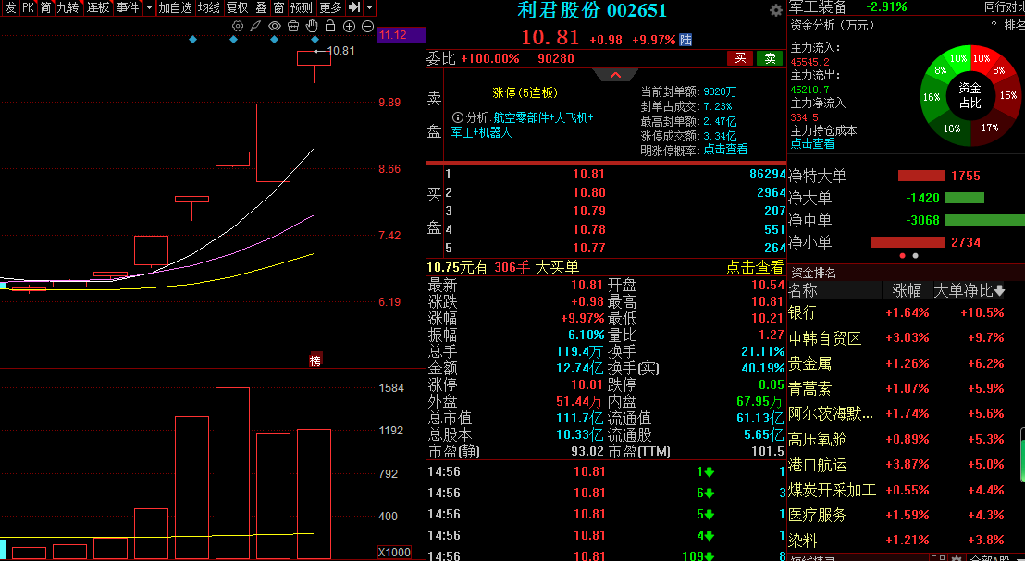Click the 榜 ranking marker on chart
Viewport: 1025px width, 561px height.
[315, 360]
